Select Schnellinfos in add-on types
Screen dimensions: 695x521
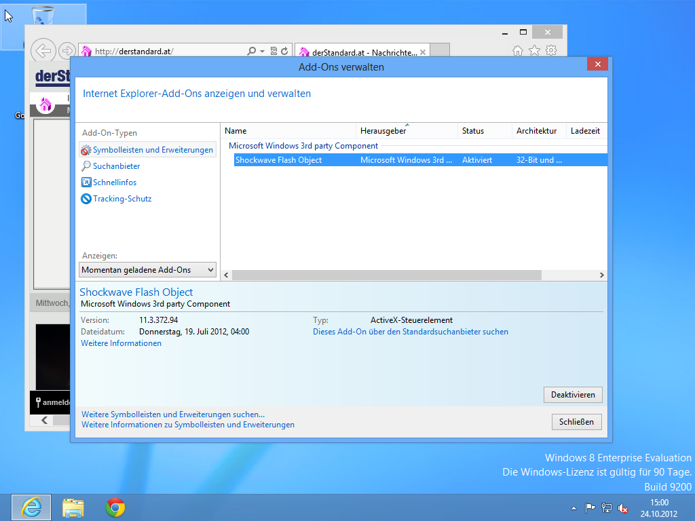click(114, 182)
